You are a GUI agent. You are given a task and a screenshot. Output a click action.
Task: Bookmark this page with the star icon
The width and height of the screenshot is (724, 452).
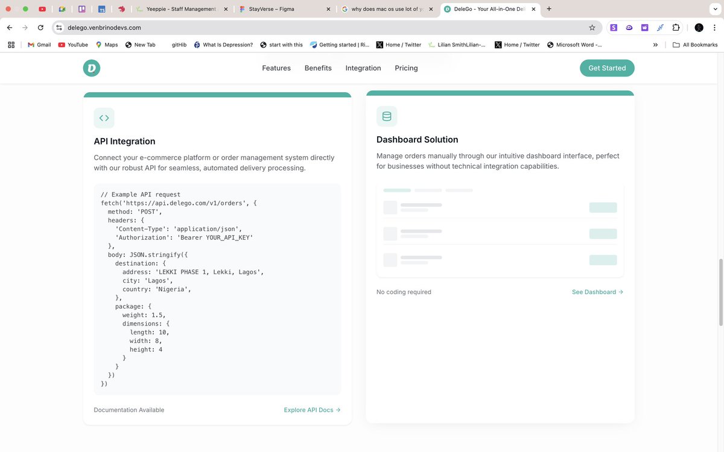click(592, 28)
